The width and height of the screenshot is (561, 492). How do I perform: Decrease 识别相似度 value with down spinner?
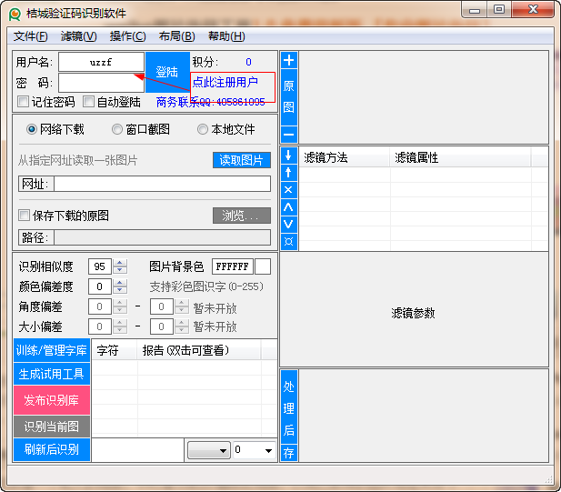tap(120, 270)
